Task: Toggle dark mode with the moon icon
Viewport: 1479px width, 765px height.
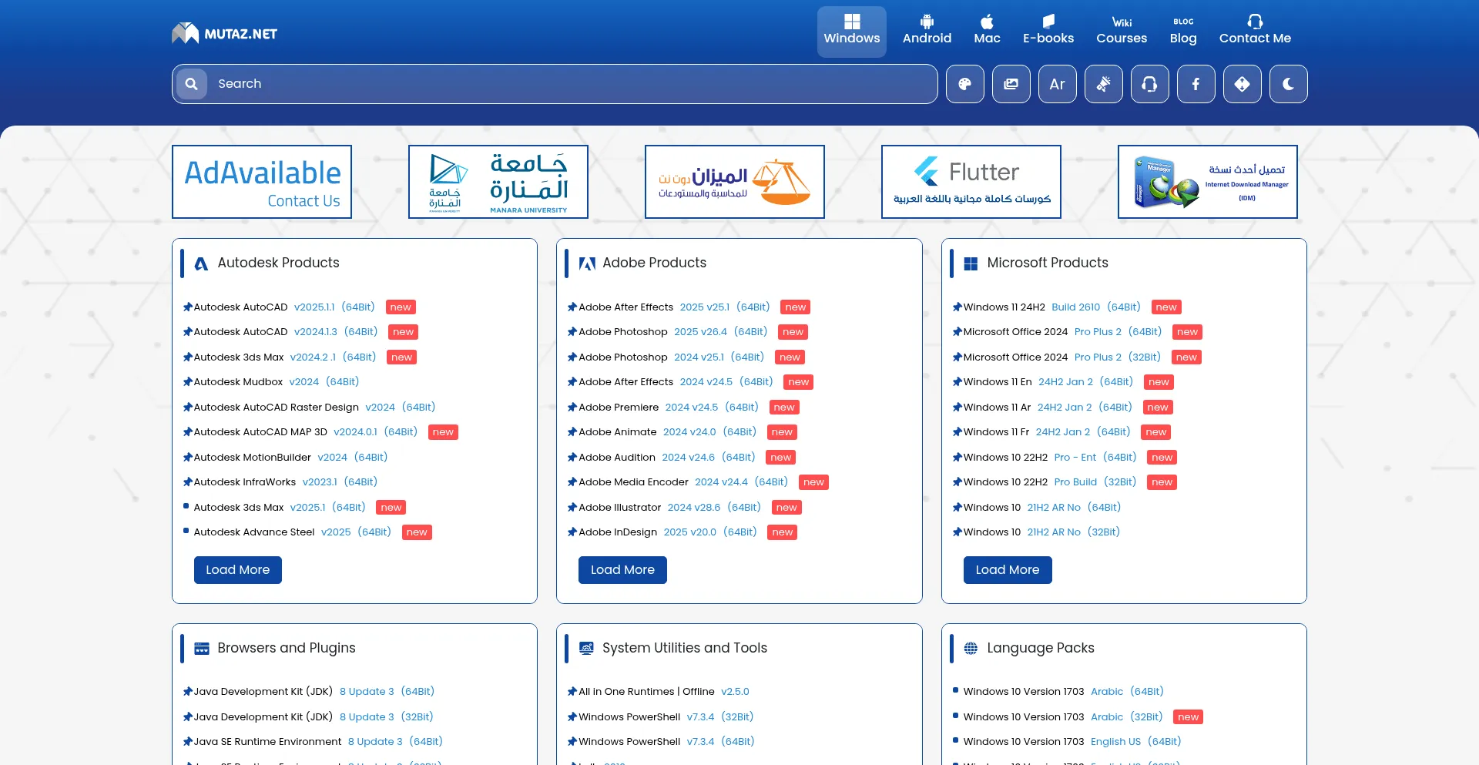Action: tap(1288, 84)
